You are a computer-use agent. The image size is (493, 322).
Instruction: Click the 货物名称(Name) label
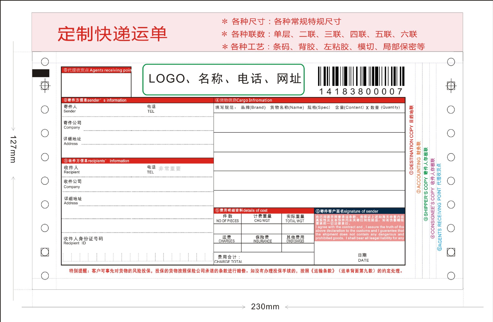287,108
